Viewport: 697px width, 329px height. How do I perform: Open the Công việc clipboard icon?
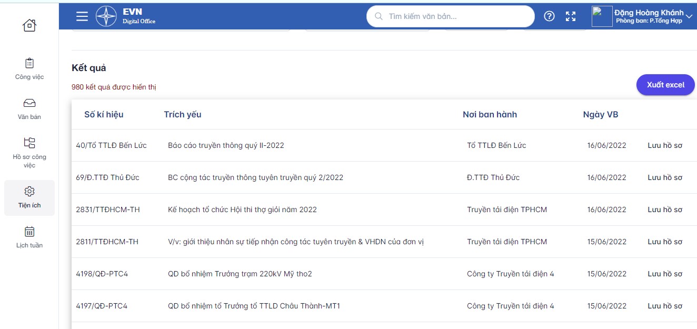29,63
